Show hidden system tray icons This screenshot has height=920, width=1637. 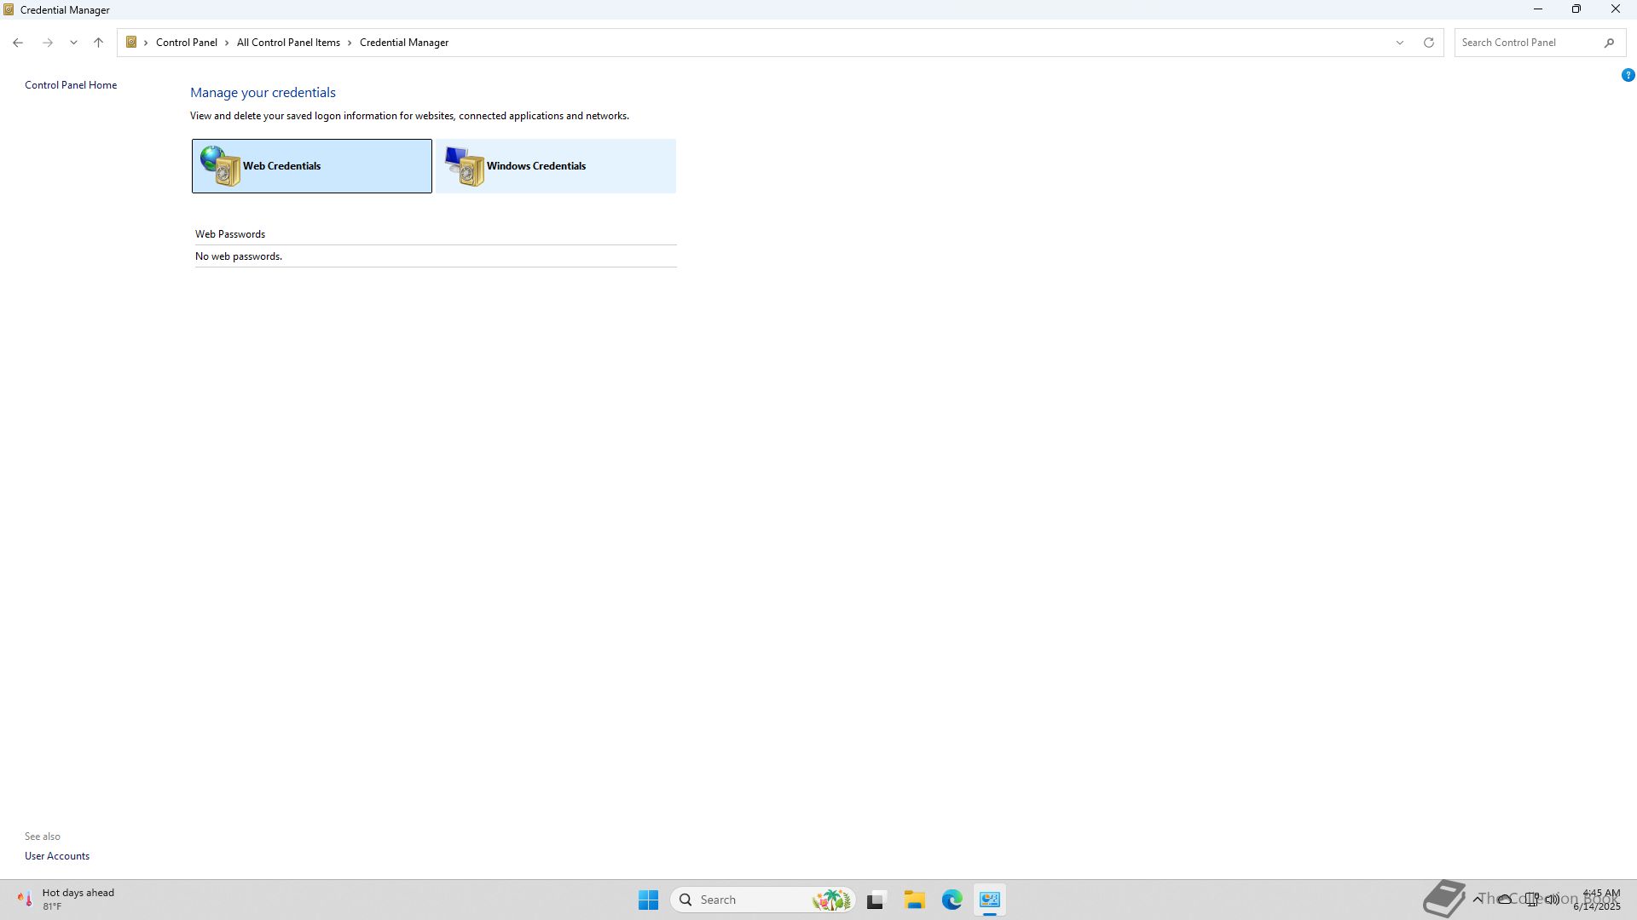click(1478, 899)
